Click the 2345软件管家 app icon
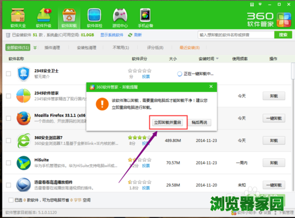Image resolution: width=295 pixels, height=218 pixels. 24,96
